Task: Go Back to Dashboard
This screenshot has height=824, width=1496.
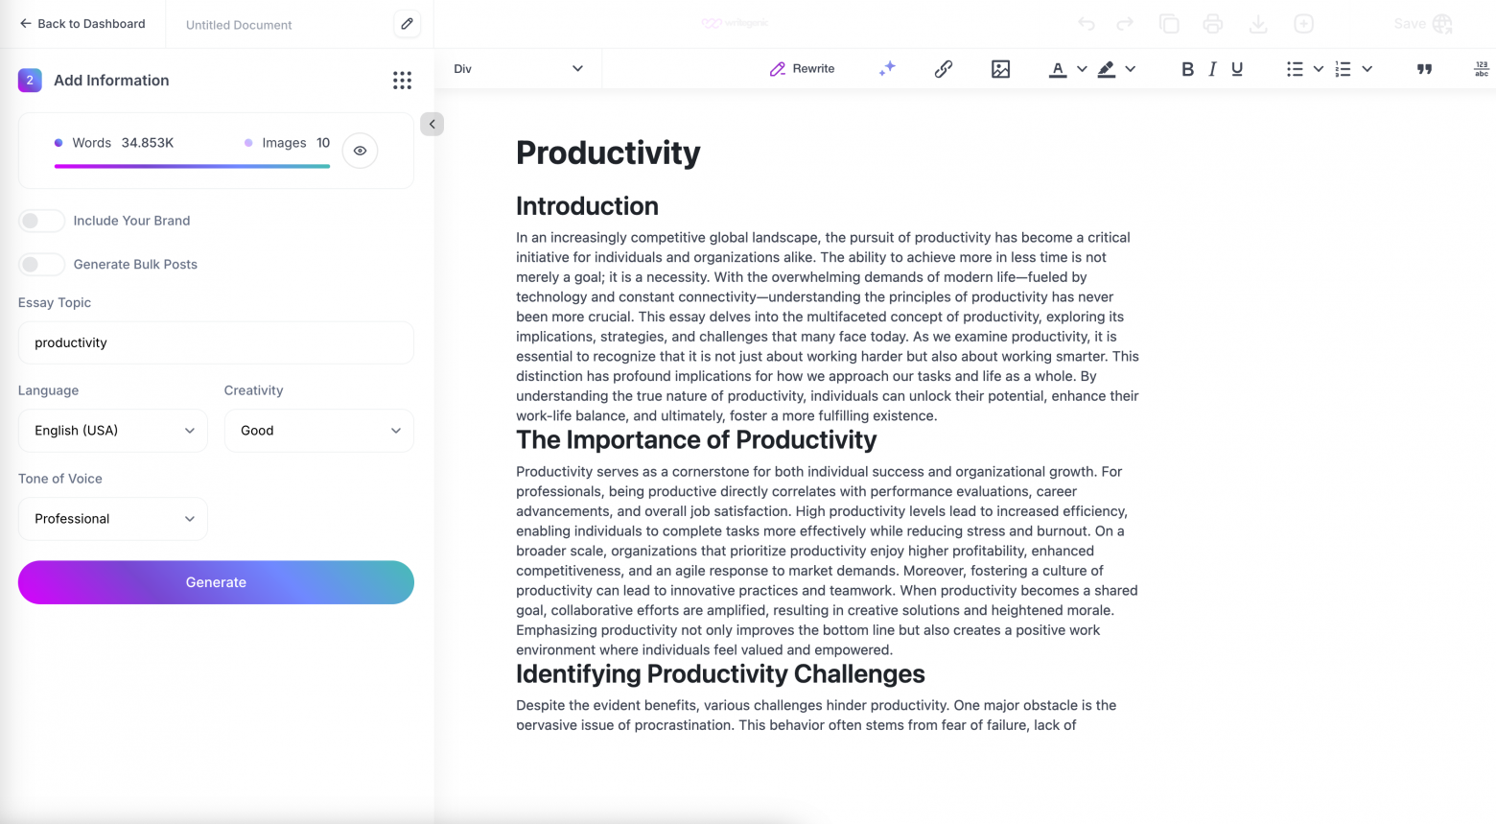Action: [x=82, y=24]
